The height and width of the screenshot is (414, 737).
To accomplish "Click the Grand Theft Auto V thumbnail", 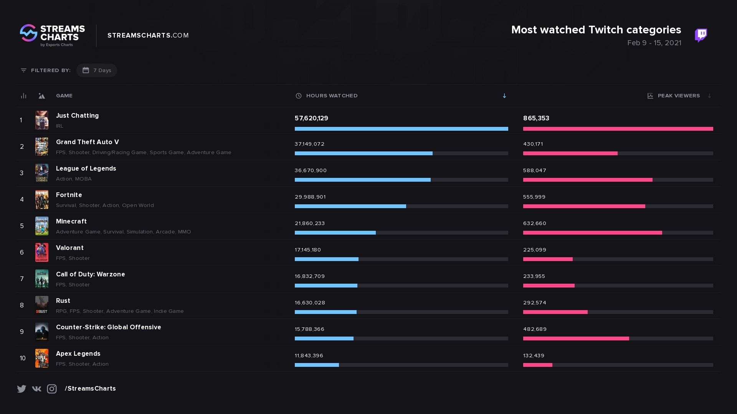I will click(42, 147).
